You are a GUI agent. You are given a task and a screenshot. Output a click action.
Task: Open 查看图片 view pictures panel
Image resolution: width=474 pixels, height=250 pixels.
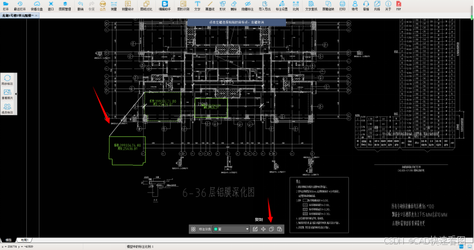(7, 94)
